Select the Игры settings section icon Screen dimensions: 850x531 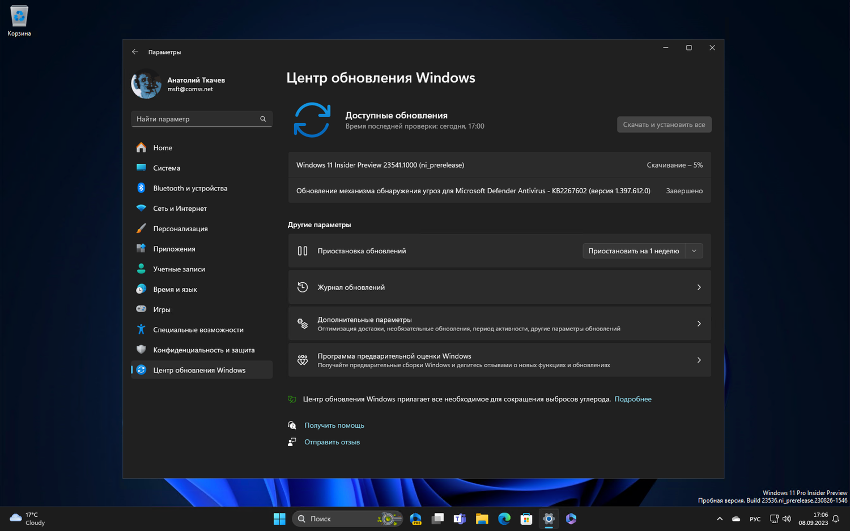coord(141,309)
